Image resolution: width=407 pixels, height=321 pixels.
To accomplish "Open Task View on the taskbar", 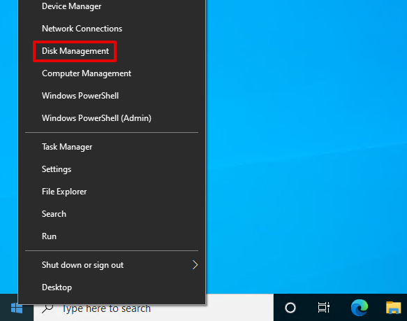I will (x=324, y=308).
